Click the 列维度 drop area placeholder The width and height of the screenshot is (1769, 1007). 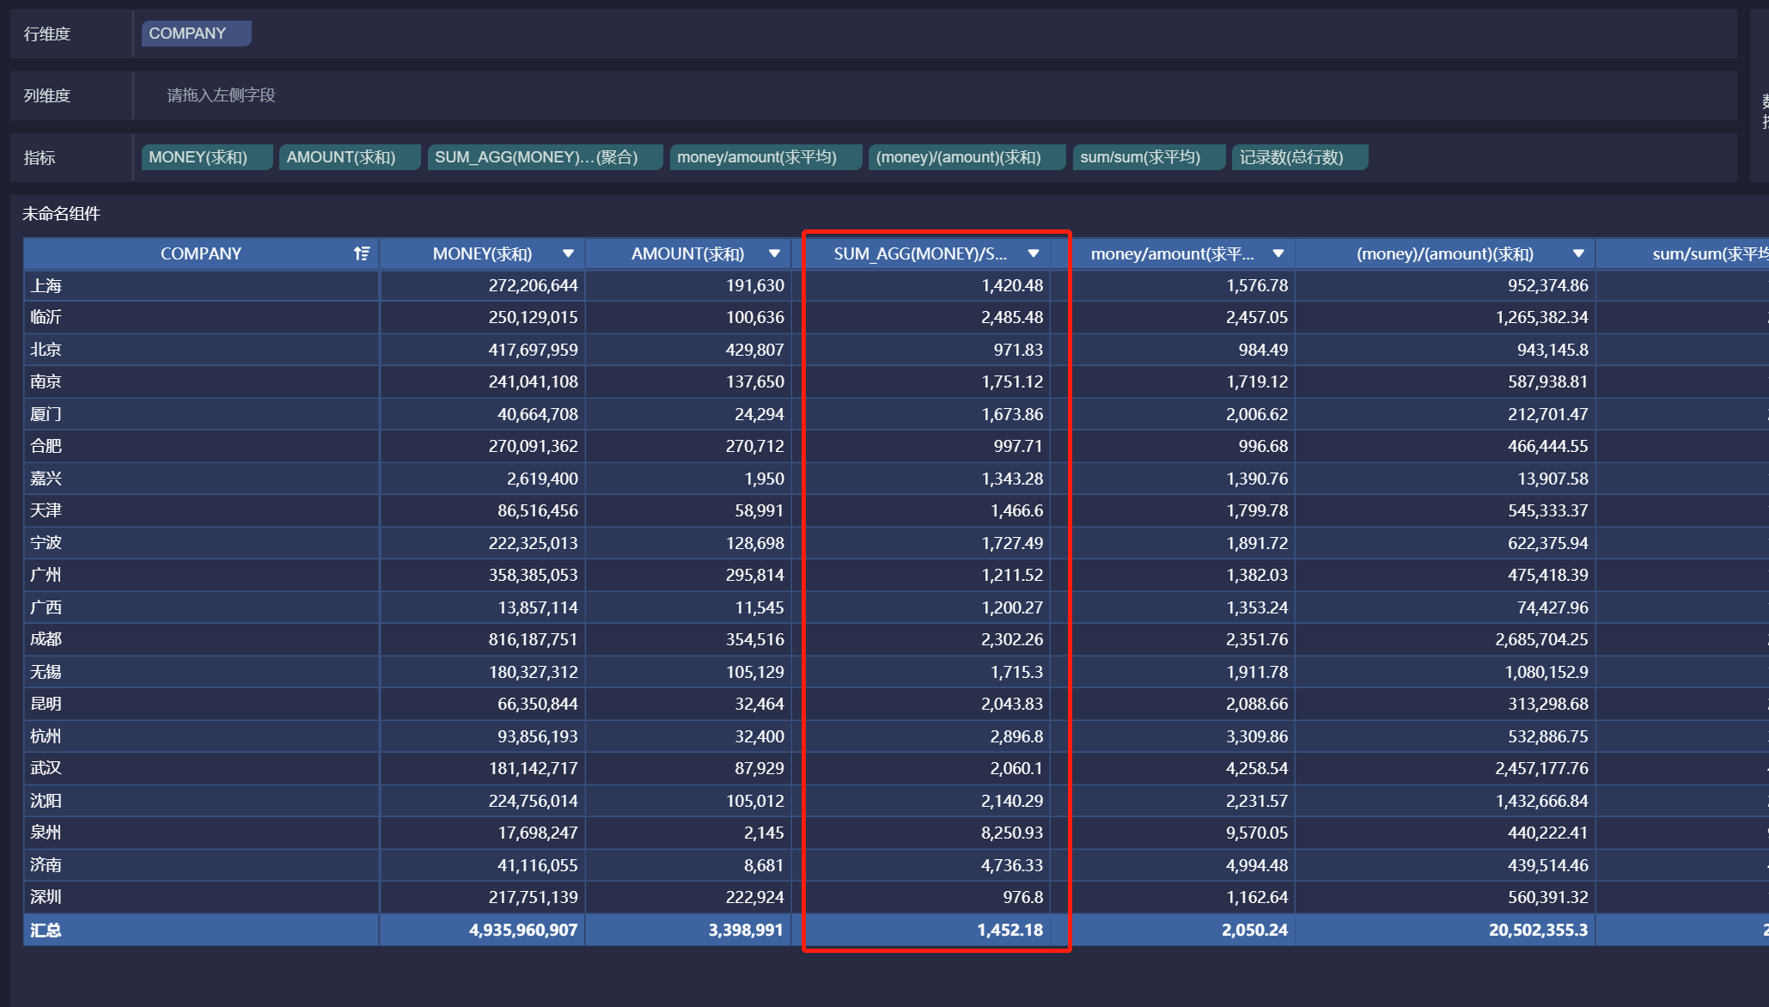click(x=221, y=95)
